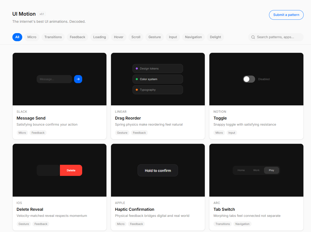Select the Gesture filter

tap(154, 37)
